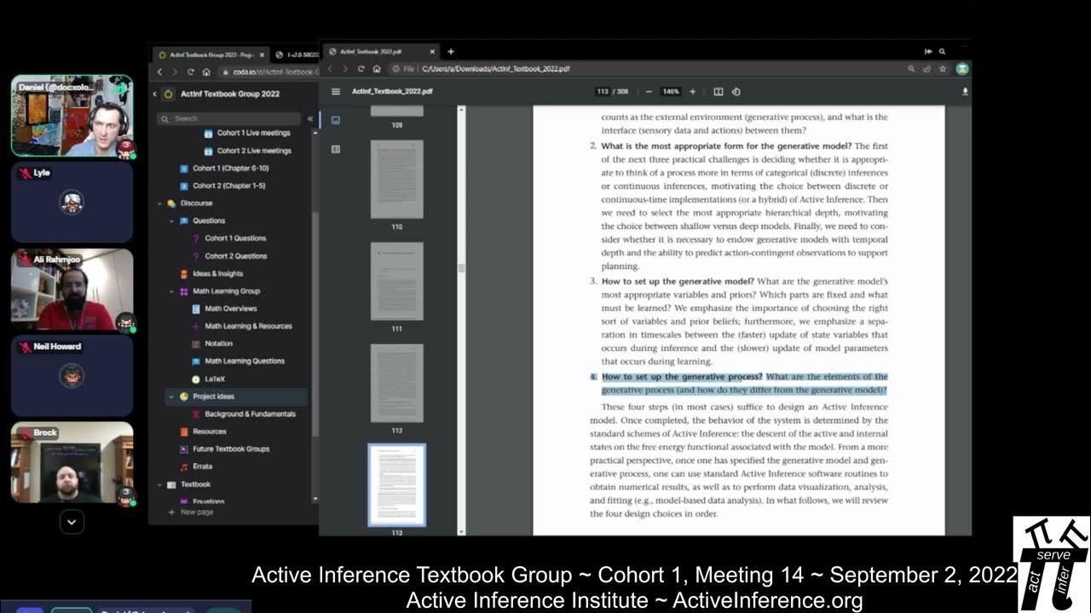This screenshot has width=1091, height=613.
Task: Collapse the Project Ideas chevron
Action: [x=171, y=397]
